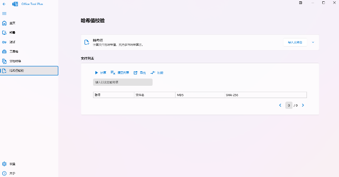Expand the hash value card chevron

[313, 42]
